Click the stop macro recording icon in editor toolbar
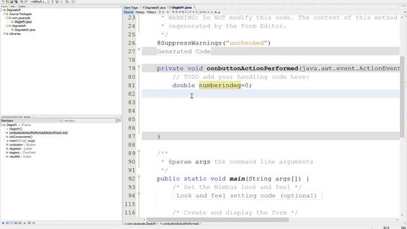The image size is (407, 229). pyautogui.click(x=211, y=12)
